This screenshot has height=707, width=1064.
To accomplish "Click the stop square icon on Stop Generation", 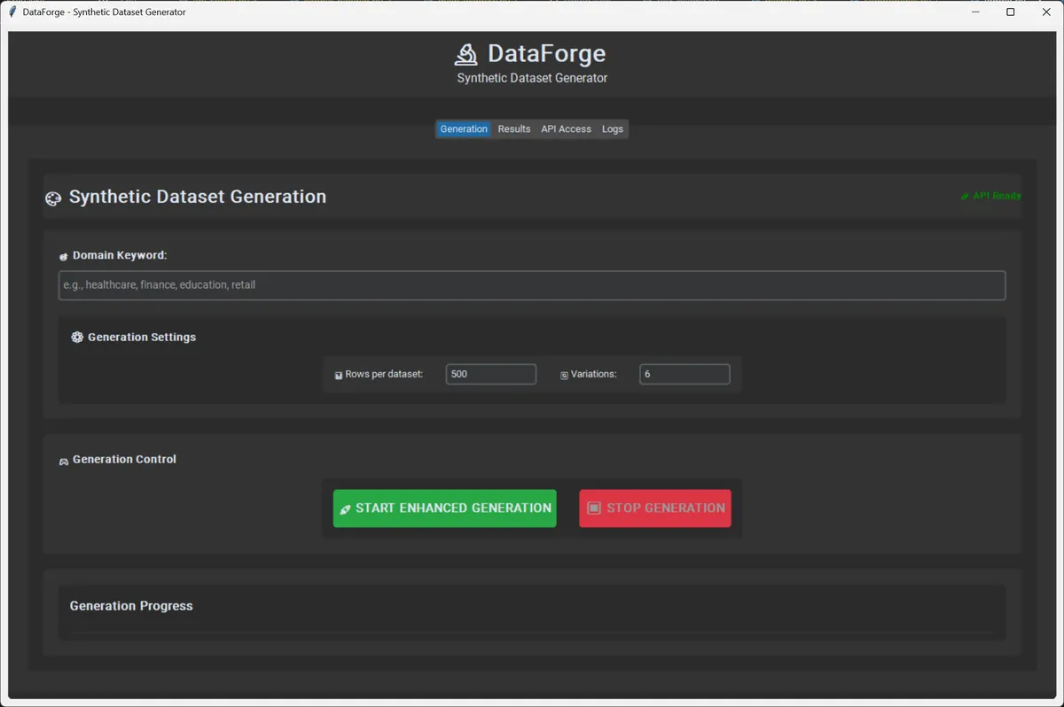I will (594, 508).
